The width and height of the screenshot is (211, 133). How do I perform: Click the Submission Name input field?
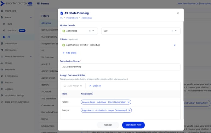coord(120,67)
